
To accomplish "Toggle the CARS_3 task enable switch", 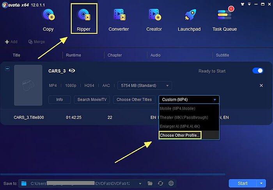I will point(258,71).
